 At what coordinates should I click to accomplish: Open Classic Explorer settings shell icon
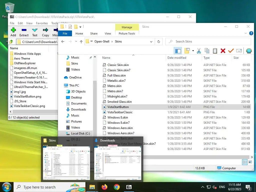point(249,51)
